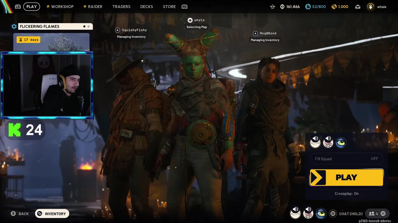
Task: Open the event thumbnail image under banner
Action: point(51,42)
